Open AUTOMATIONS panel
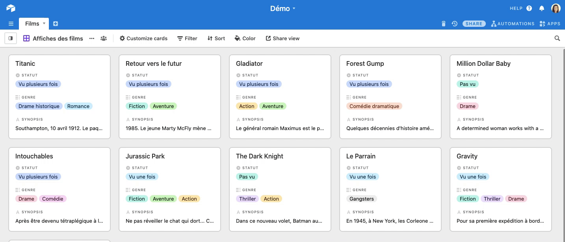 pyautogui.click(x=513, y=24)
